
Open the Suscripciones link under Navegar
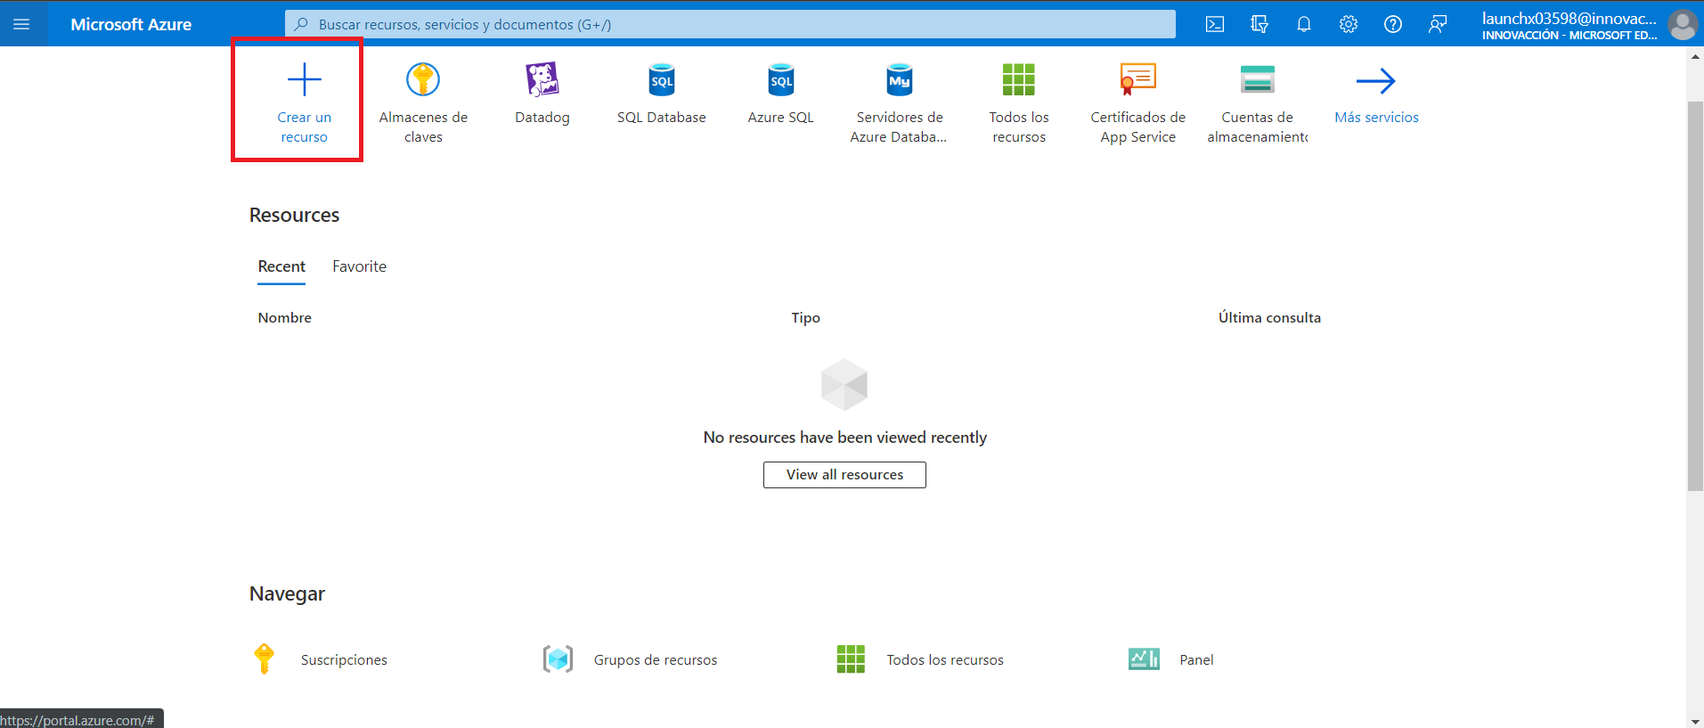point(344,660)
